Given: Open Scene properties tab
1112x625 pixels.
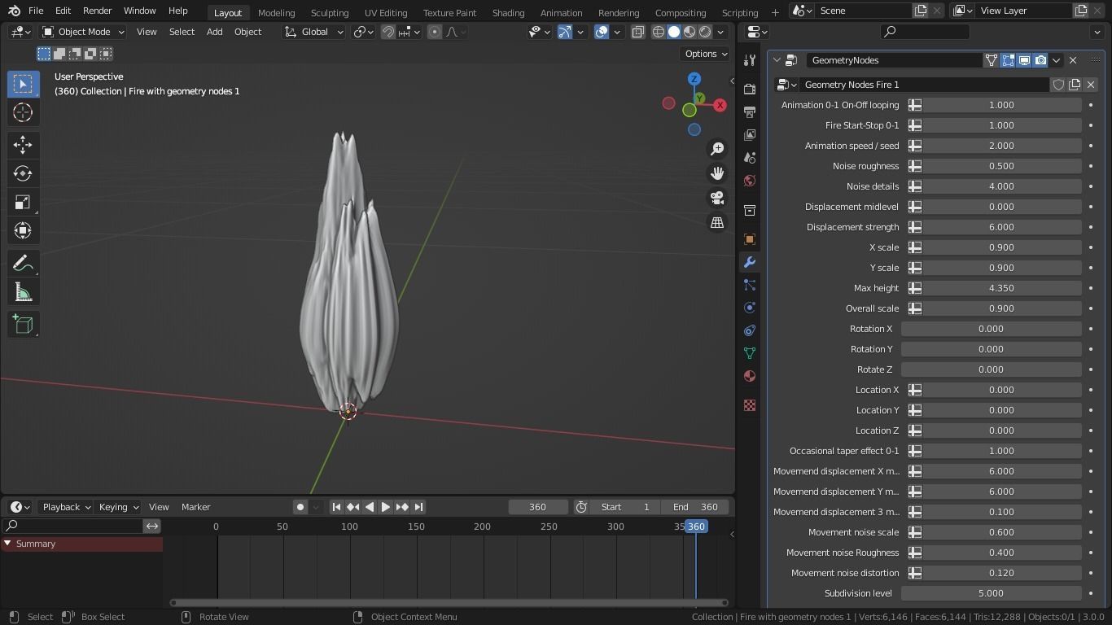Looking at the screenshot, I should (x=750, y=158).
